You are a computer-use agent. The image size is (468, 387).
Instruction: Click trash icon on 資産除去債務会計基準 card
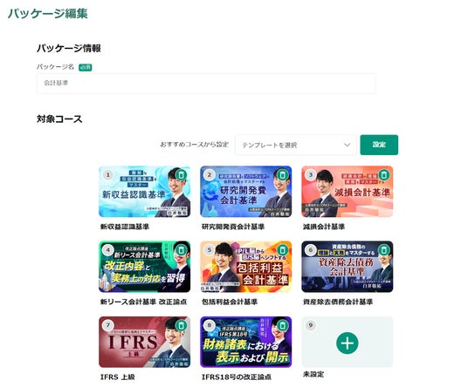(x=384, y=250)
